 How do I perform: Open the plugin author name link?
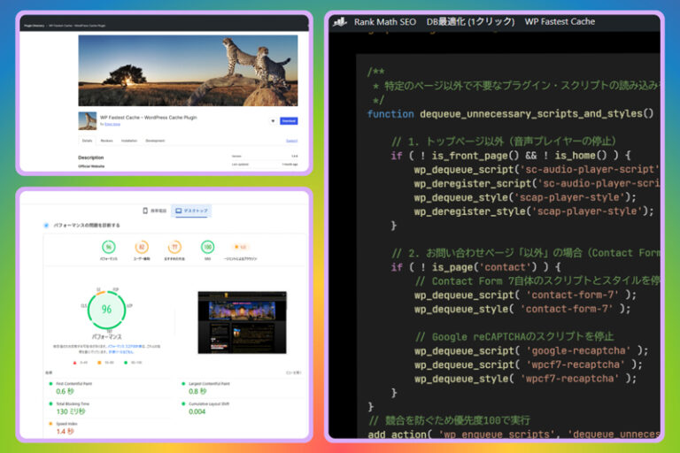tap(112, 125)
